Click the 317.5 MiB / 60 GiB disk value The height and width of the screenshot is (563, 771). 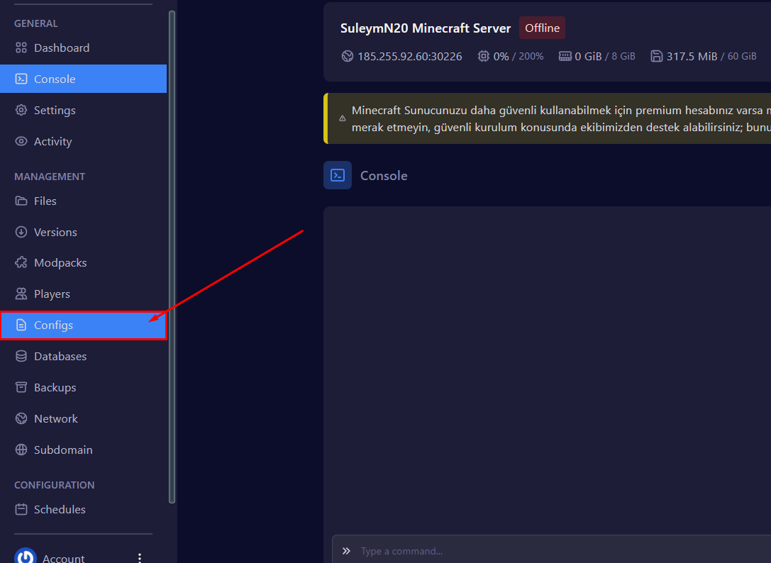711,57
